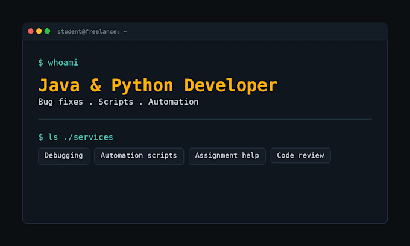
Task: Click the '$ whoami' command line
Action: 58,63
